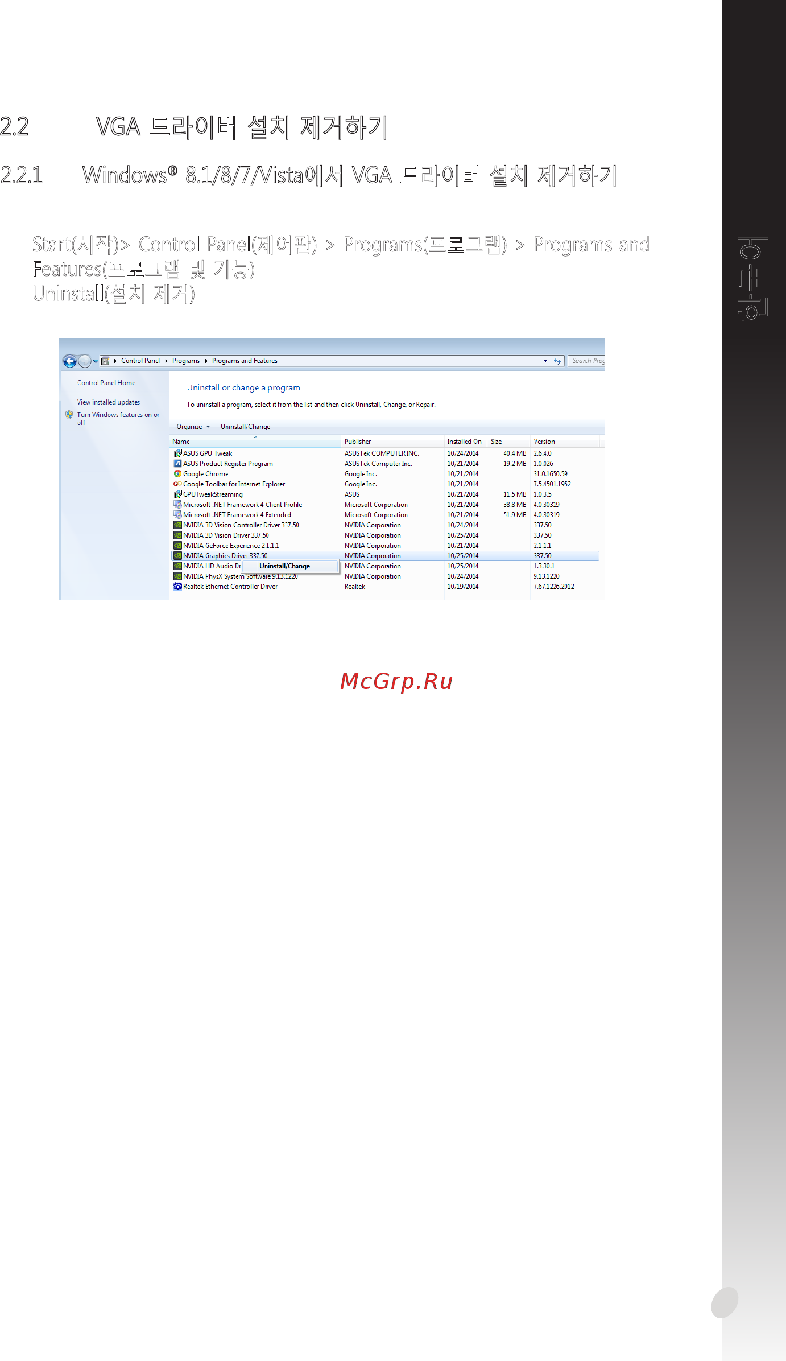Select the GPUTweakStreaming entry
Image resolution: width=786 pixels, height=1361 pixels.
tap(385, 494)
